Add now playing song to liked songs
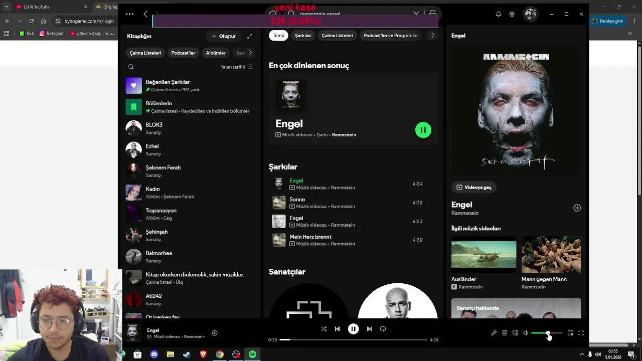Screen dimensions: 642x361 pyautogui.click(x=215, y=333)
